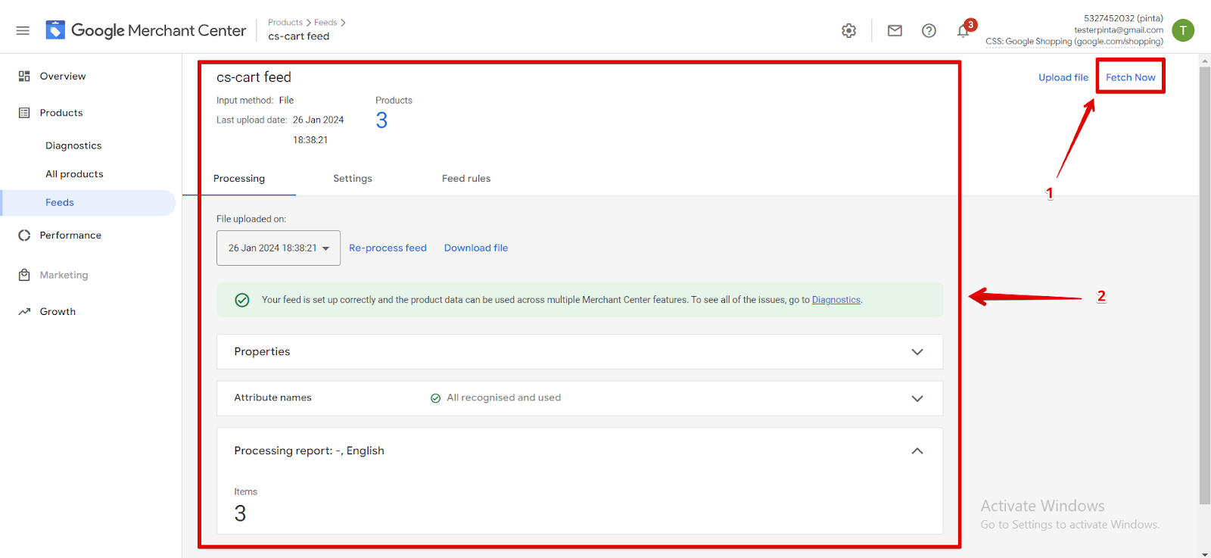This screenshot has width=1211, height=558.
Task: Expand the Attribute names section
Action: point(580,398)
